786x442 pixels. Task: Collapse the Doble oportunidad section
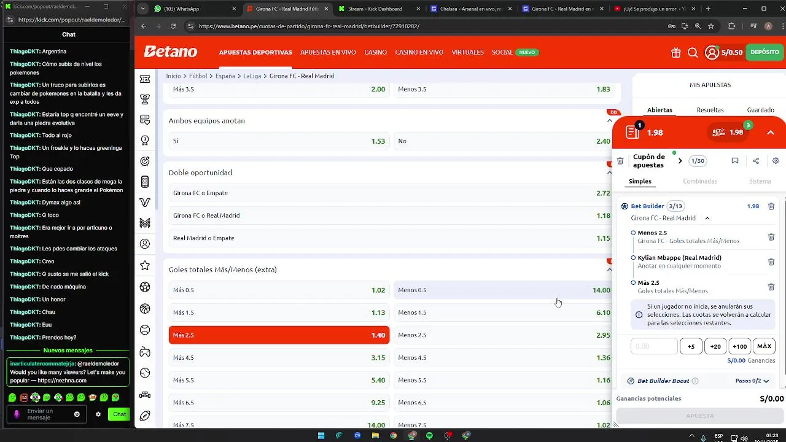coord(610,173)
